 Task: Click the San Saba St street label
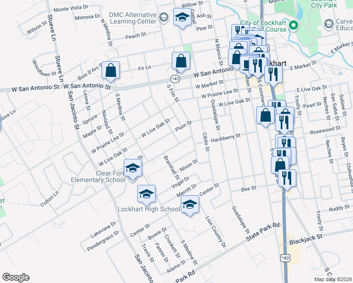(x=335, y=107)
